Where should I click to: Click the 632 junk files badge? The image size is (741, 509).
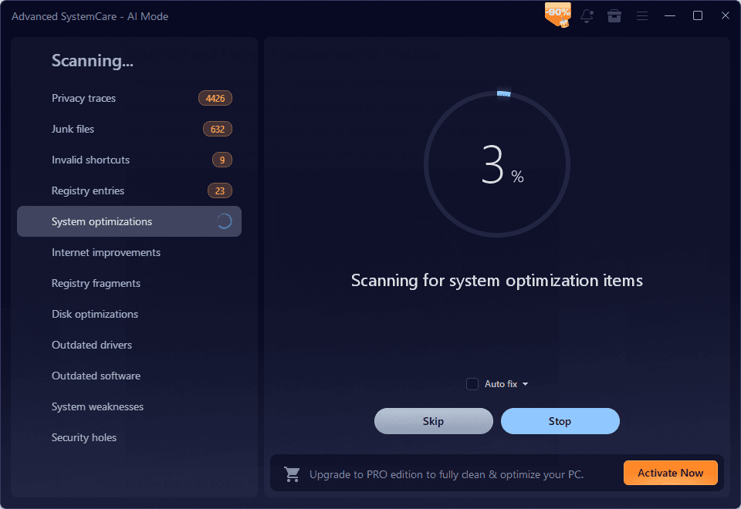[218, 129]
